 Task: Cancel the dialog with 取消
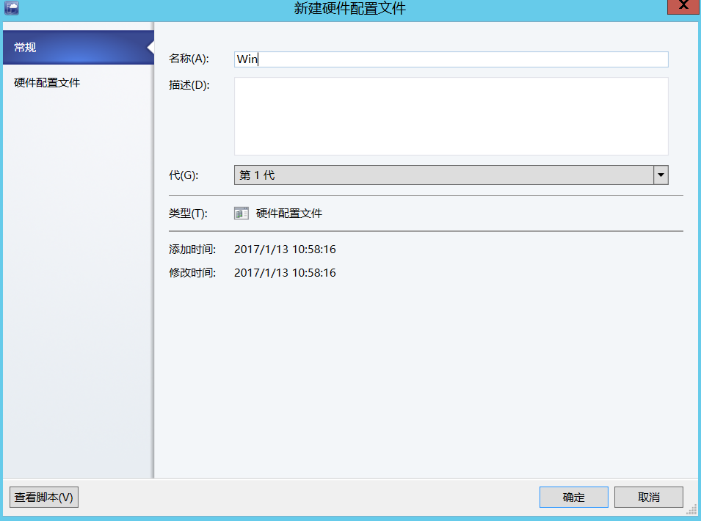(649, 498)
